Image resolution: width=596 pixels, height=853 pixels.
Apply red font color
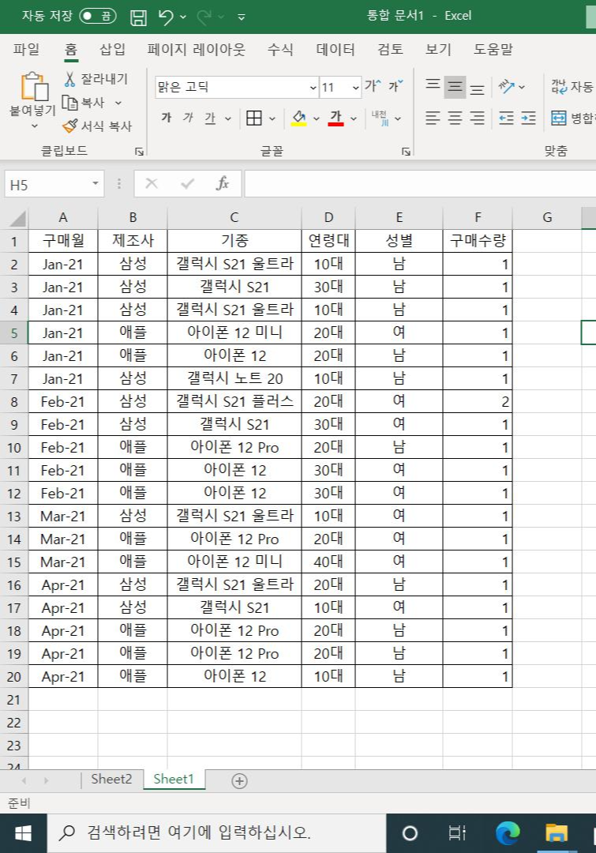(336, 118)
